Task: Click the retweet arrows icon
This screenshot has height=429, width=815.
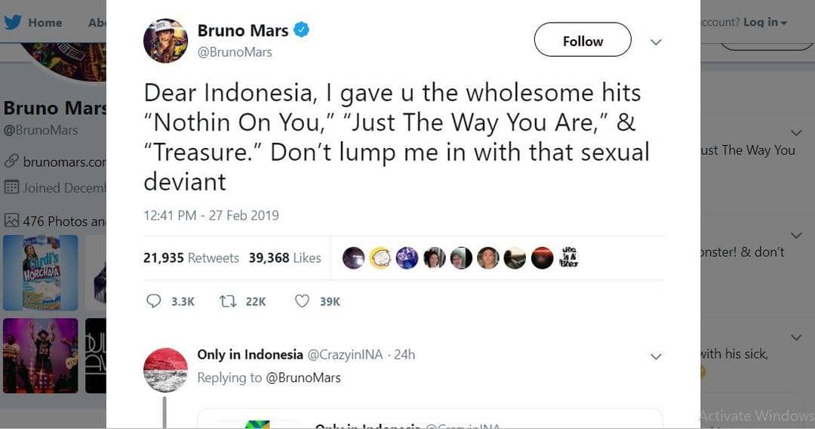Action: (x=227, y=301)
